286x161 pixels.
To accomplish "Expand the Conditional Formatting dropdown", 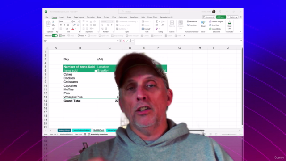I will click(x=127, y=21).
